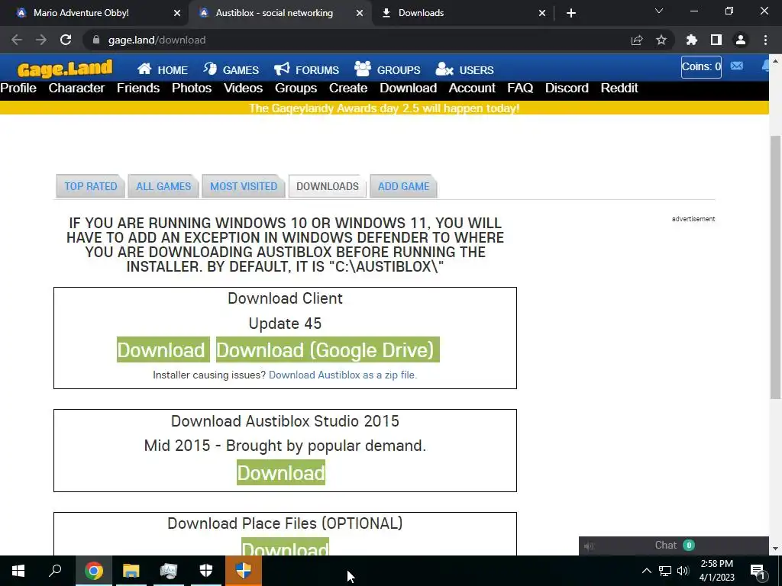Image resolution: width=782 pixels, height=586 pixels.
Task: Click the page vertical scrollbar
Action: (x=775, y=267)
